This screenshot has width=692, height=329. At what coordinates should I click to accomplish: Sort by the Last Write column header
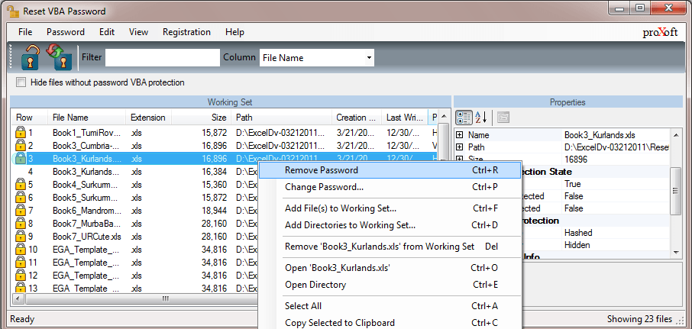[405, 118]
